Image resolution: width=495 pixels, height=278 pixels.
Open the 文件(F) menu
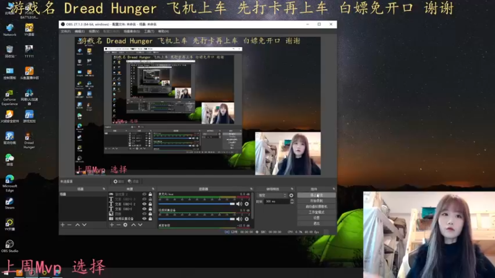click(66, 32)
